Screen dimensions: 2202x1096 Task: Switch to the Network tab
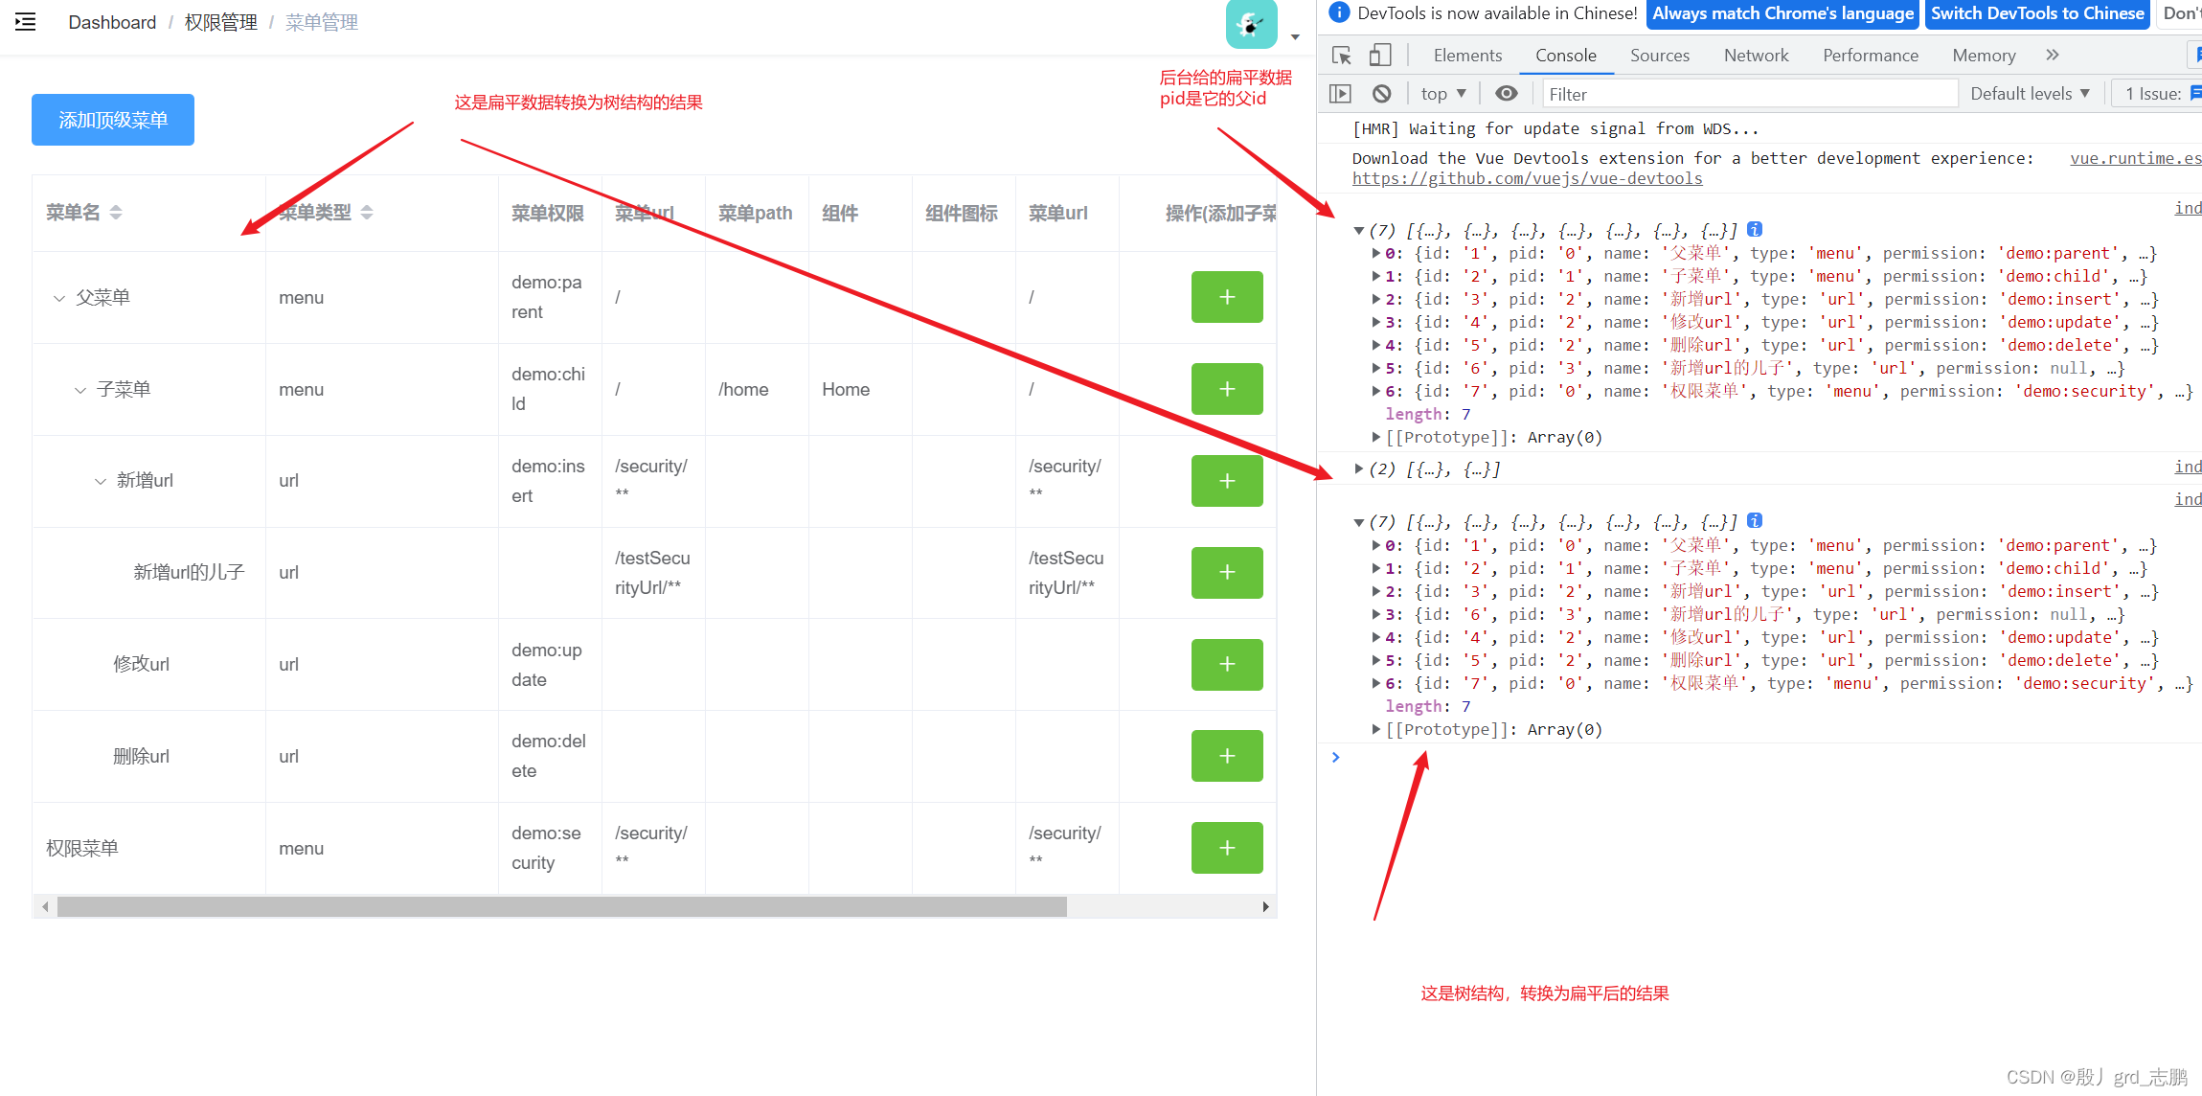coord(1756,56)
